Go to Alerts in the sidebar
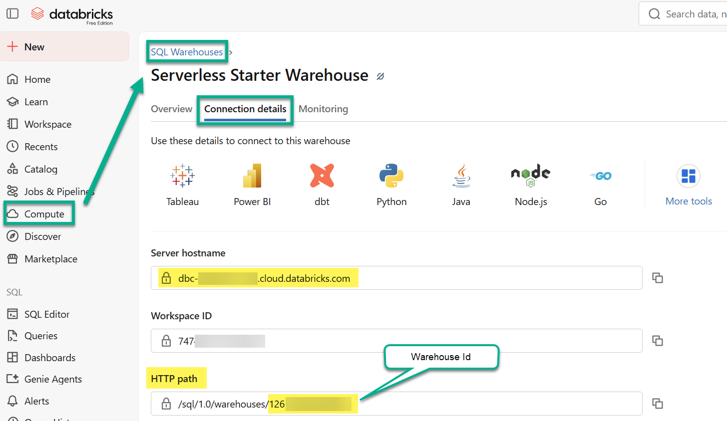 click(36, 401)
